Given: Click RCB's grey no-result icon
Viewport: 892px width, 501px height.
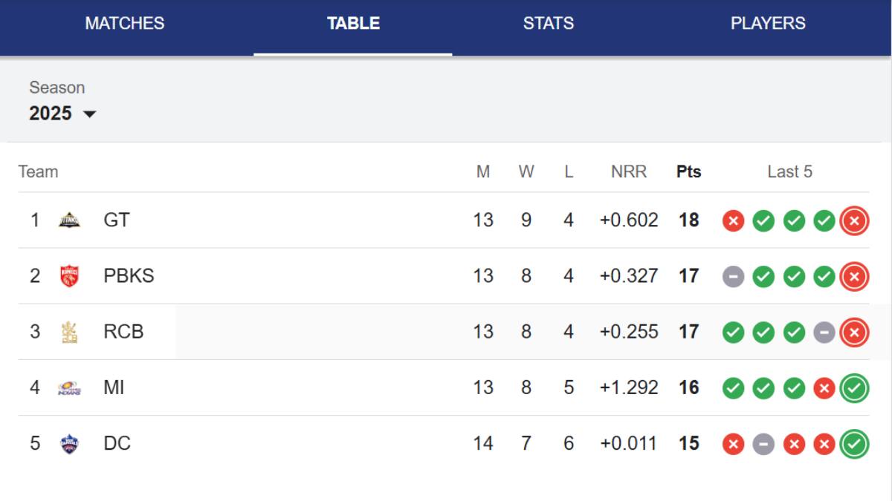Looking at the screenshot, I should (824, 332).
